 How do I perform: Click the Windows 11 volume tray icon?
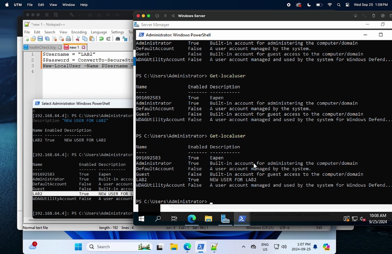[x=284, y=247]
